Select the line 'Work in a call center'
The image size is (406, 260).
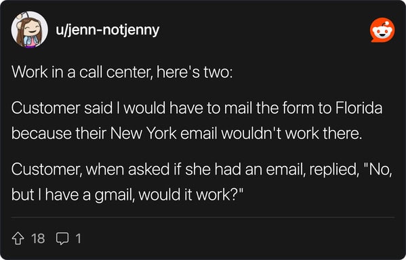pyautogui.click(x=81, y=72)
